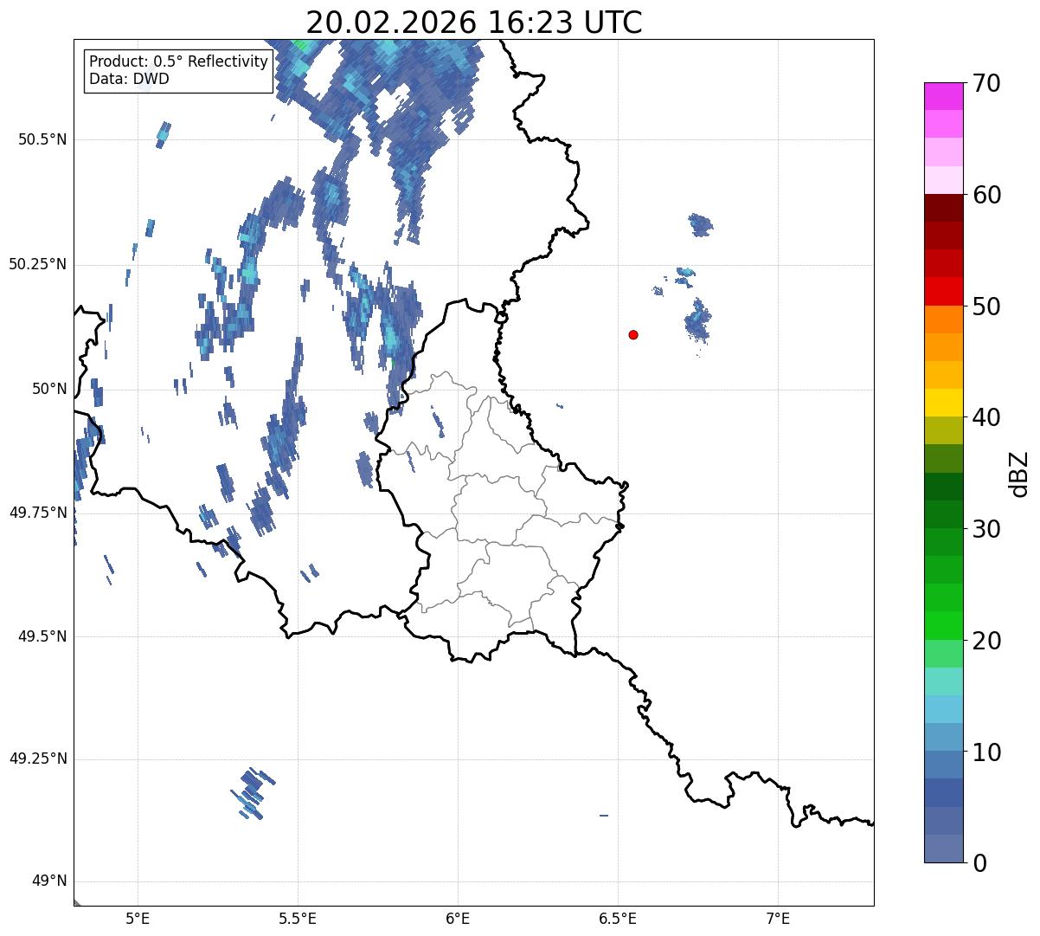Screen dimensions: 1040x936
Task: Click the dark maroon colorbar segment
Action: point(943,208)
